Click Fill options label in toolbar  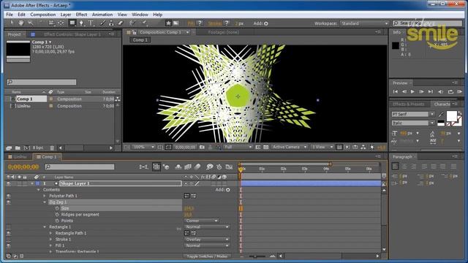(x=191, y=23)
